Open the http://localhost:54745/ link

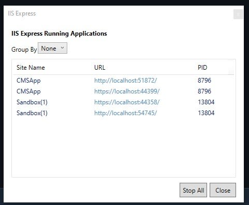click(x=125, y=113)
